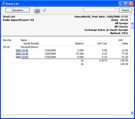Viewport: 135px width, 119px height.
Task: Select average unit cost 5.0173
Action: [x=103, y=60]
